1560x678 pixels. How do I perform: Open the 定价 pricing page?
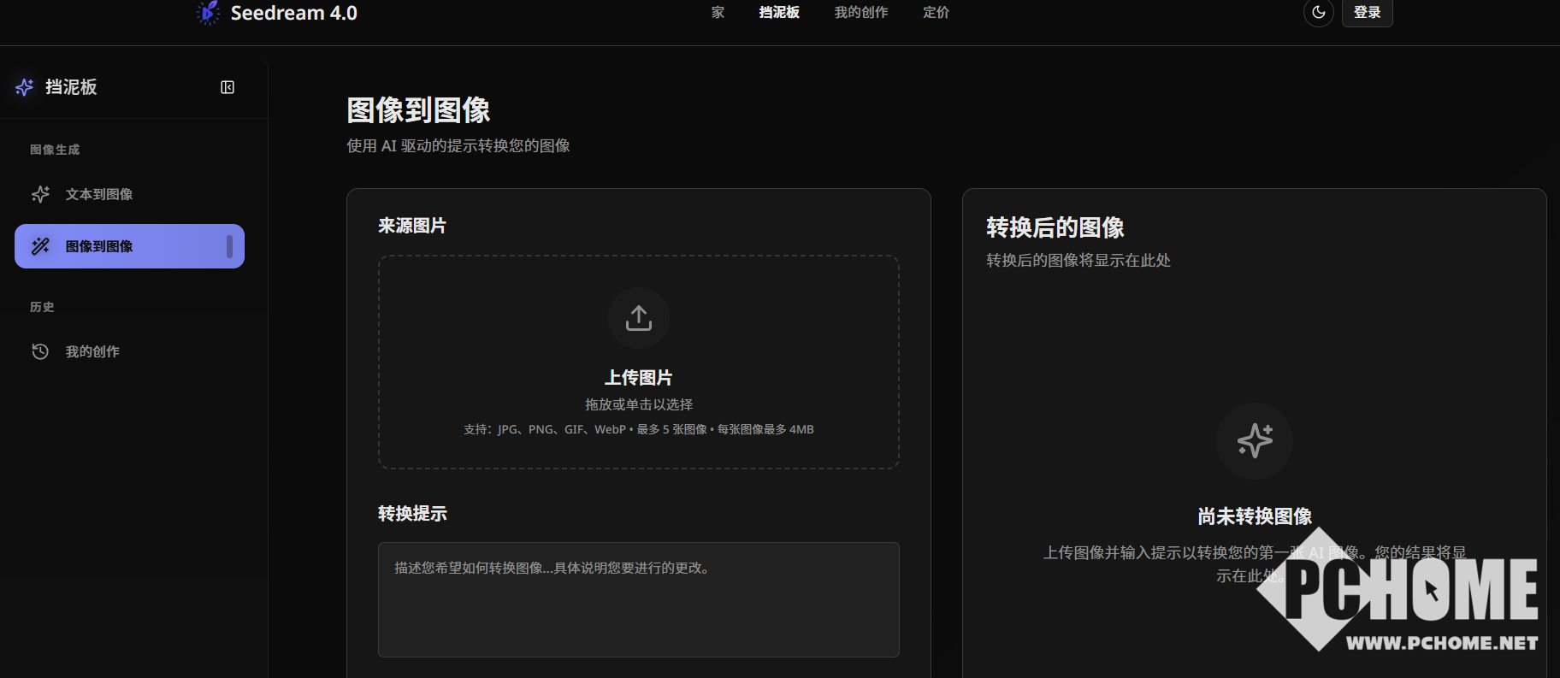(936, 13)
